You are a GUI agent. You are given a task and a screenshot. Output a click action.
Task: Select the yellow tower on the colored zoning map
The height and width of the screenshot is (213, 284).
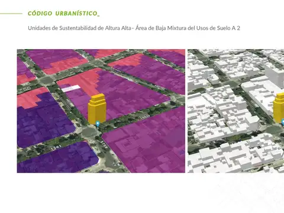97,108
